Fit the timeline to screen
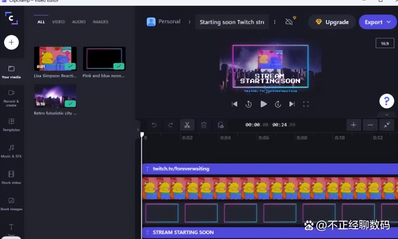The image size is (398, 239). (386, 125)
